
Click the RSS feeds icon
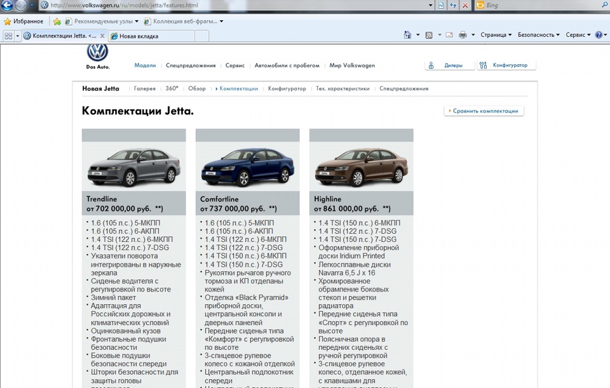point(429,35)
